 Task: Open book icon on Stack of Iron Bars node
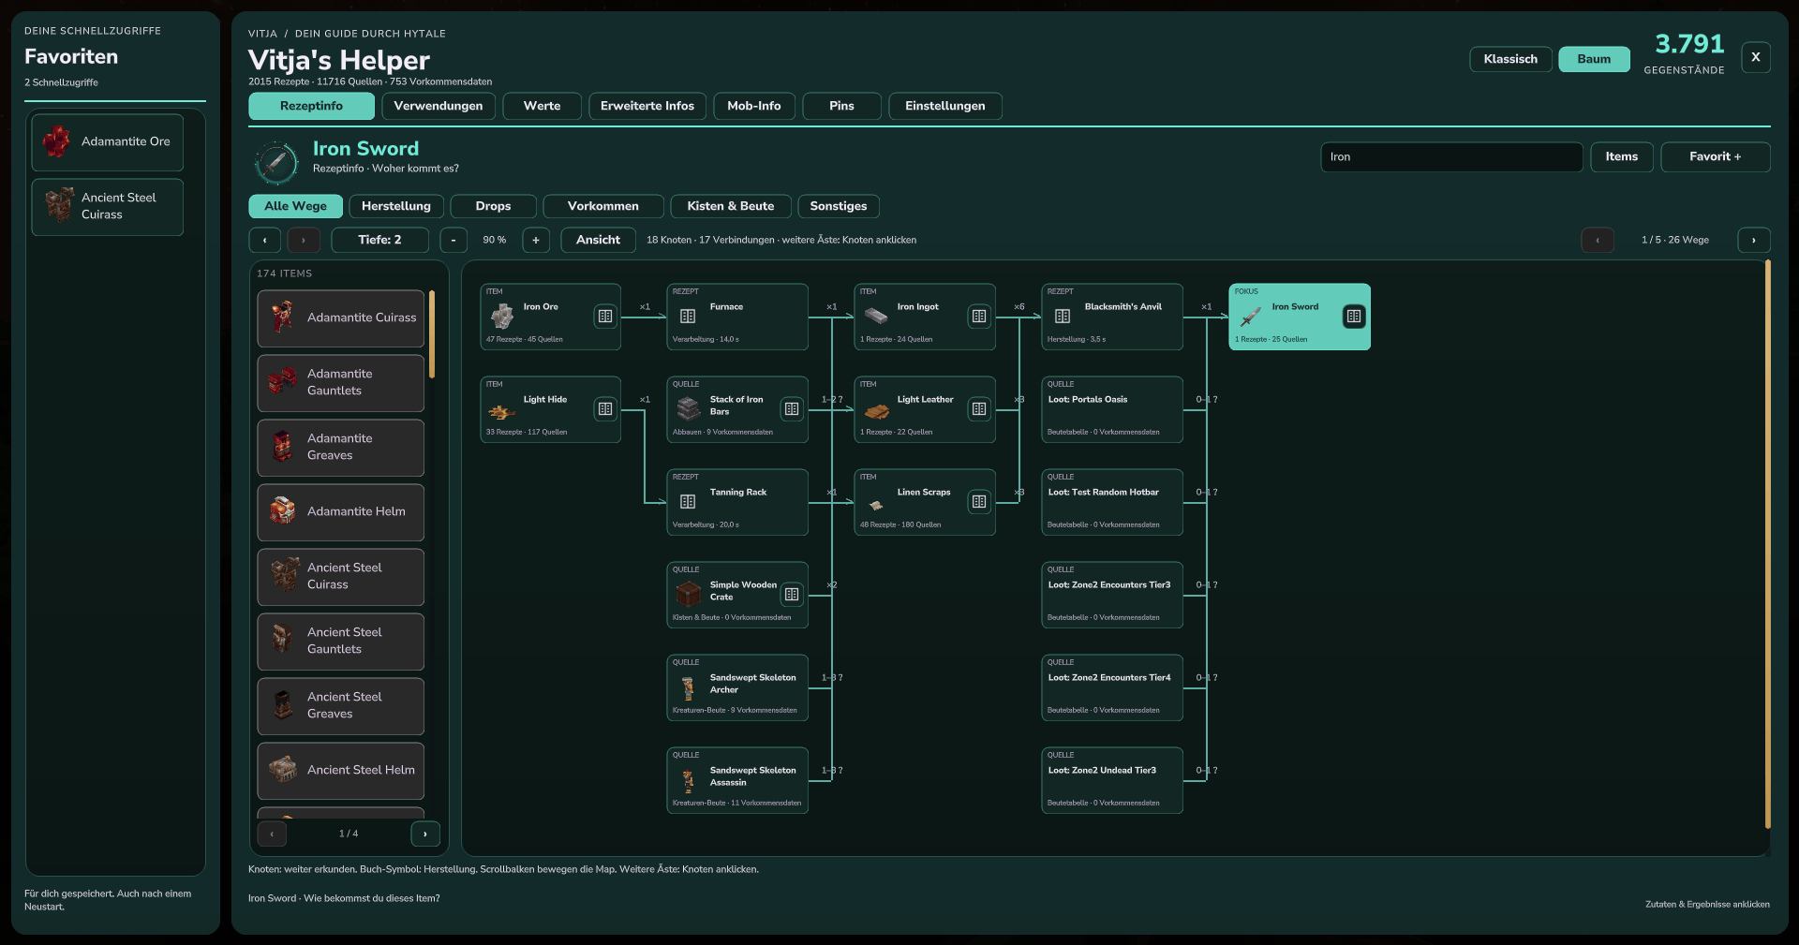(792, 409)
